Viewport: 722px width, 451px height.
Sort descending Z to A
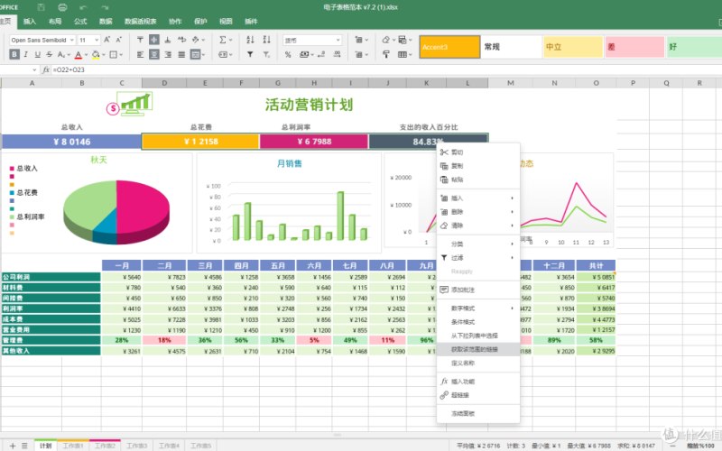tap(266, 40)
